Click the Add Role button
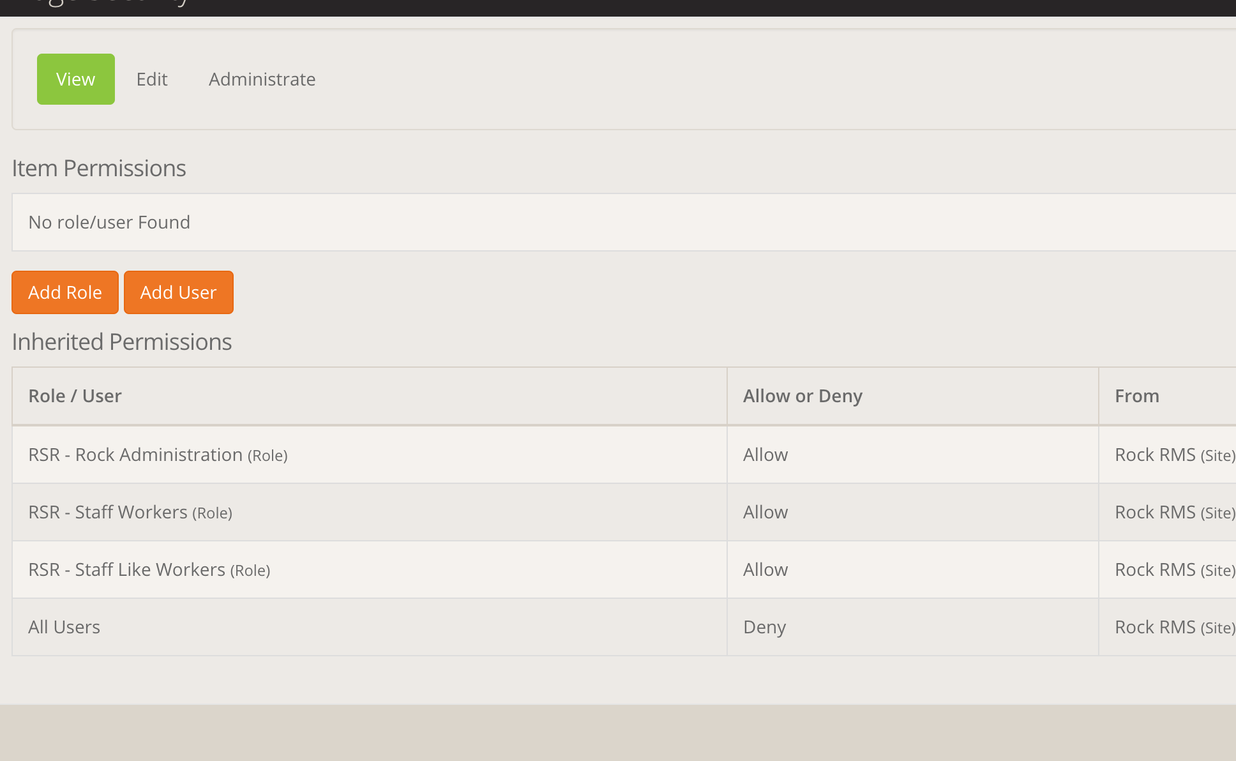This screenshot has height=761, width=1236. pyautogui.click(x=65, y=292)
